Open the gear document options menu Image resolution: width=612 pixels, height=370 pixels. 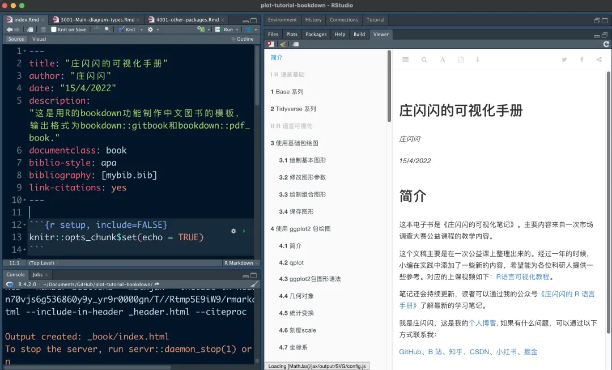click(x=150, y=29)
